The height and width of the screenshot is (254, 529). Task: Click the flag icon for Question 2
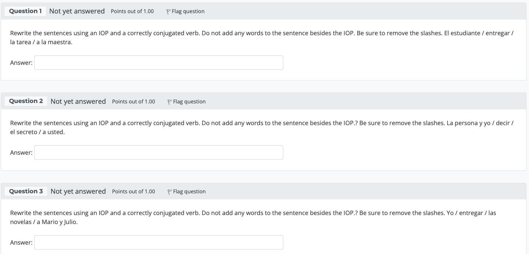tap(169, 102)
